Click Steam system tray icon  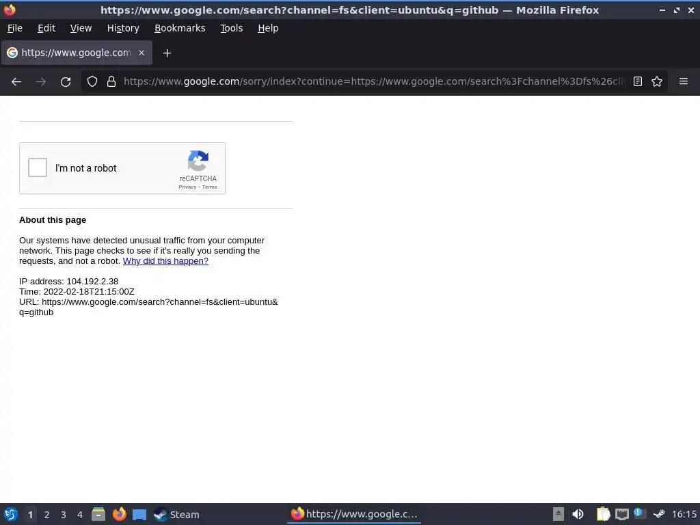pyautogui.click(x=659, y=514)
